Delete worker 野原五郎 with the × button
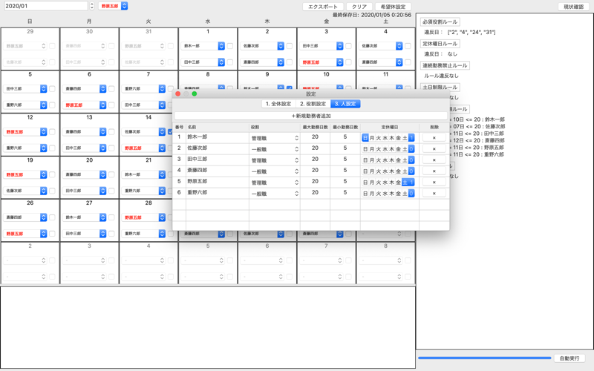594x371 pixels. coord(434,182)
